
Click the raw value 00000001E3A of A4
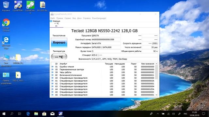(148, 89)
